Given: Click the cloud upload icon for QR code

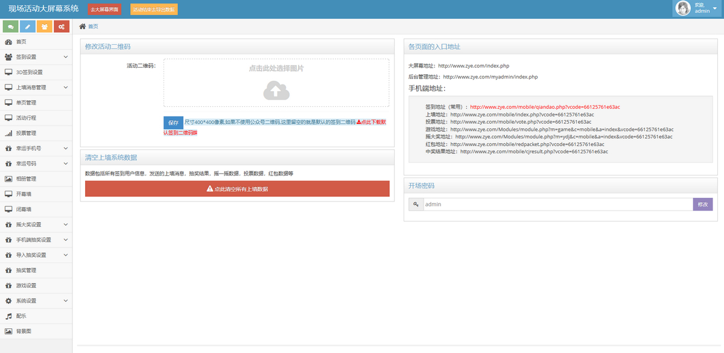Looking at the screenshot, I should click(x=276, y=91).
